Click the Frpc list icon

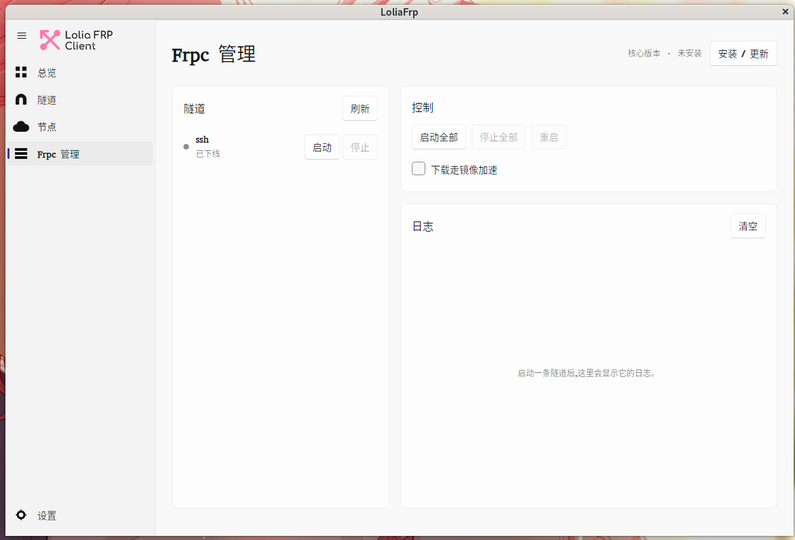pos(21,154)
